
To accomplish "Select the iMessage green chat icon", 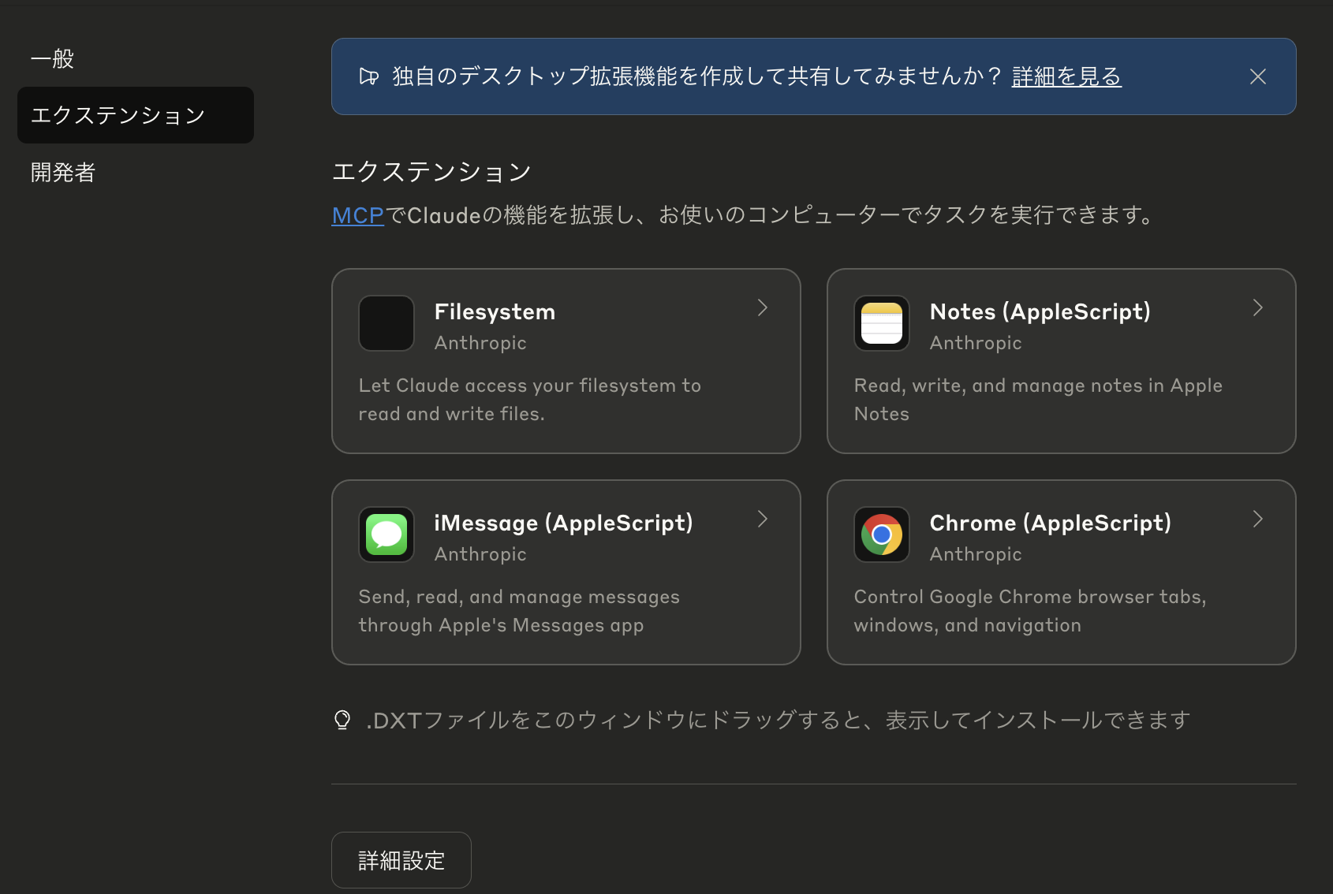I will [x=386, y=535].
